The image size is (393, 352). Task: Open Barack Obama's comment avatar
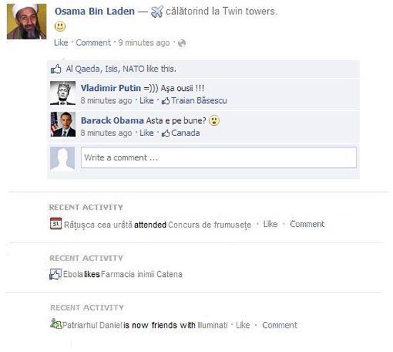click(x=63, y=124)
